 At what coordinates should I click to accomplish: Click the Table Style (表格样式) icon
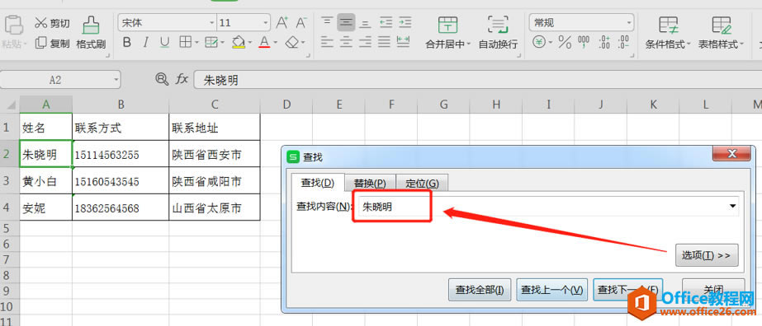[x=722, y=24]
